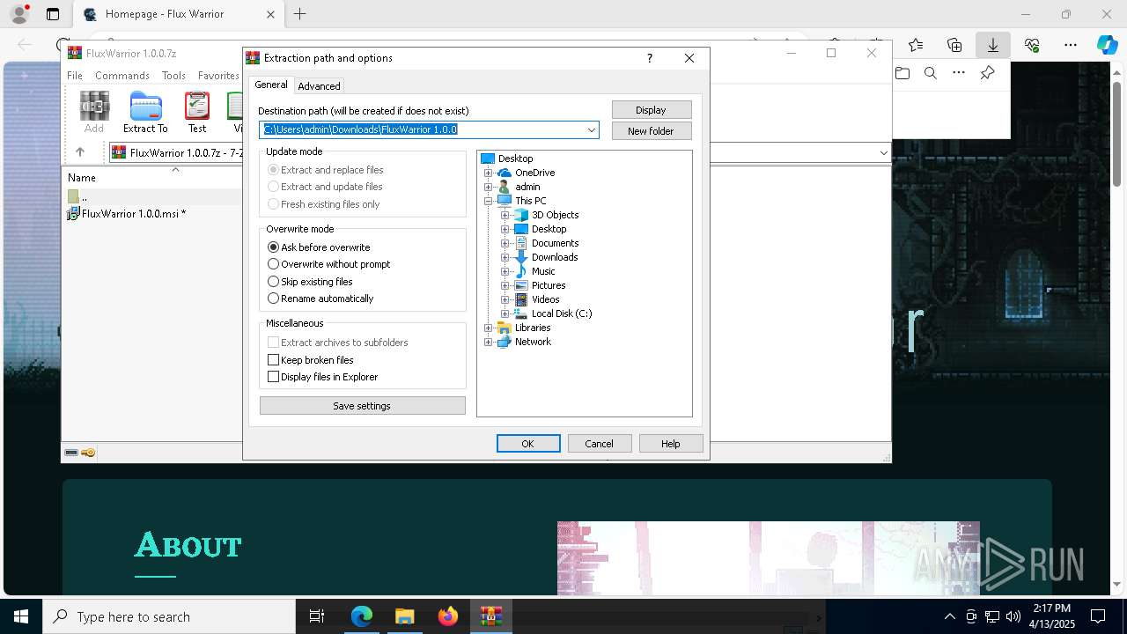Select Skip existing files option

310,282
